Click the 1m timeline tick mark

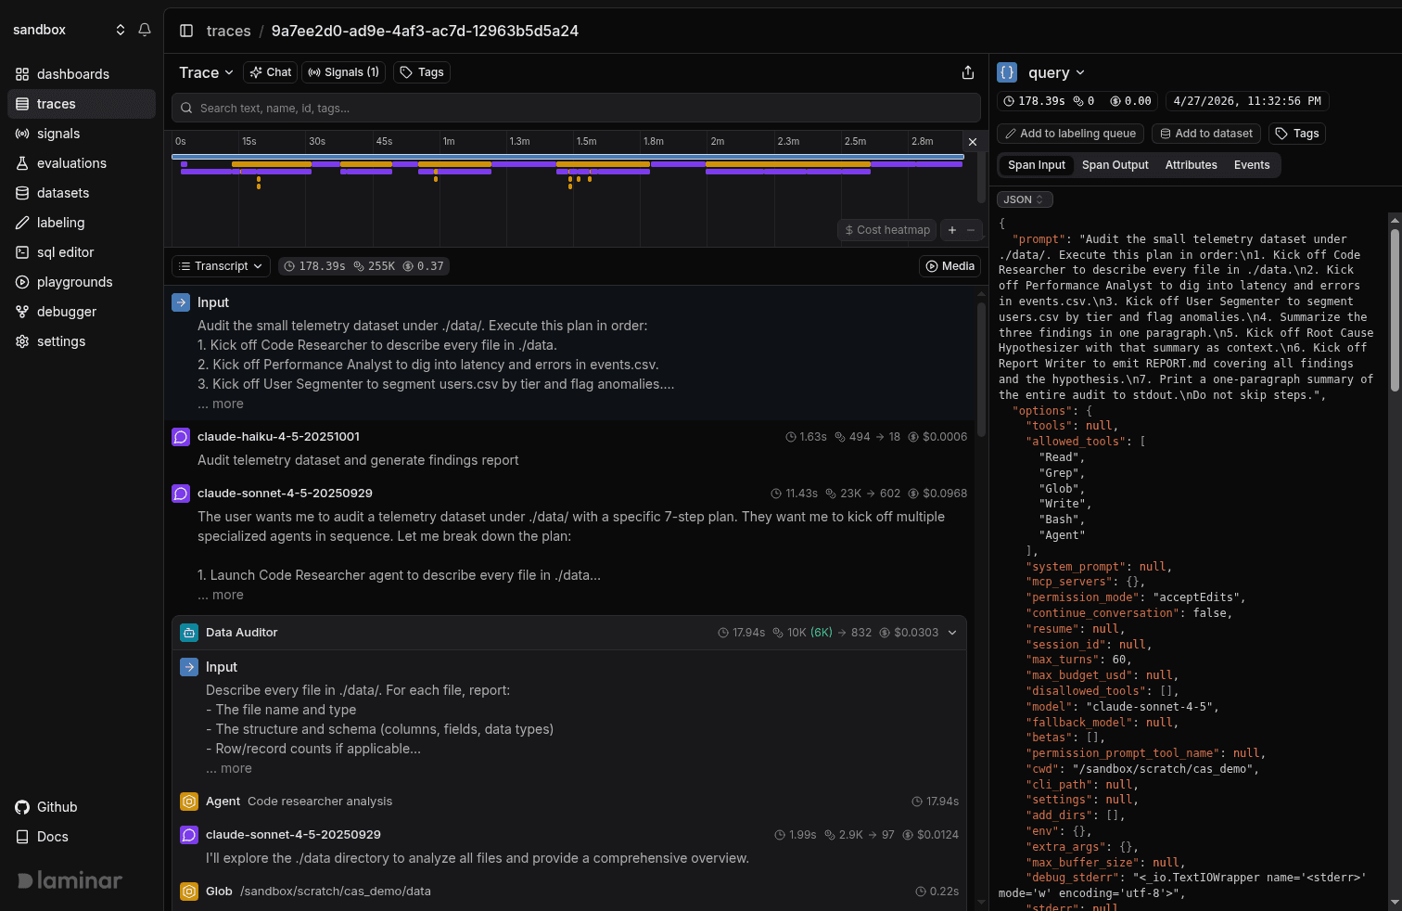tap(449, 141)
